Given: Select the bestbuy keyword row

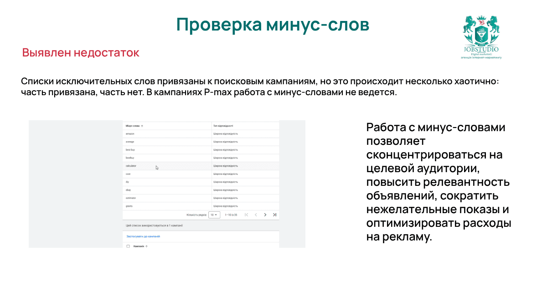Looking at the screenshot, I should point(201,158).
